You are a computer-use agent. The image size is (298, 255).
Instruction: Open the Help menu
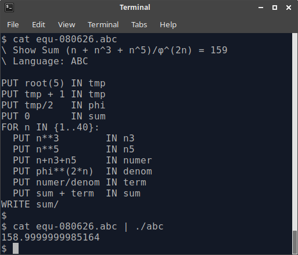[168, 25]
